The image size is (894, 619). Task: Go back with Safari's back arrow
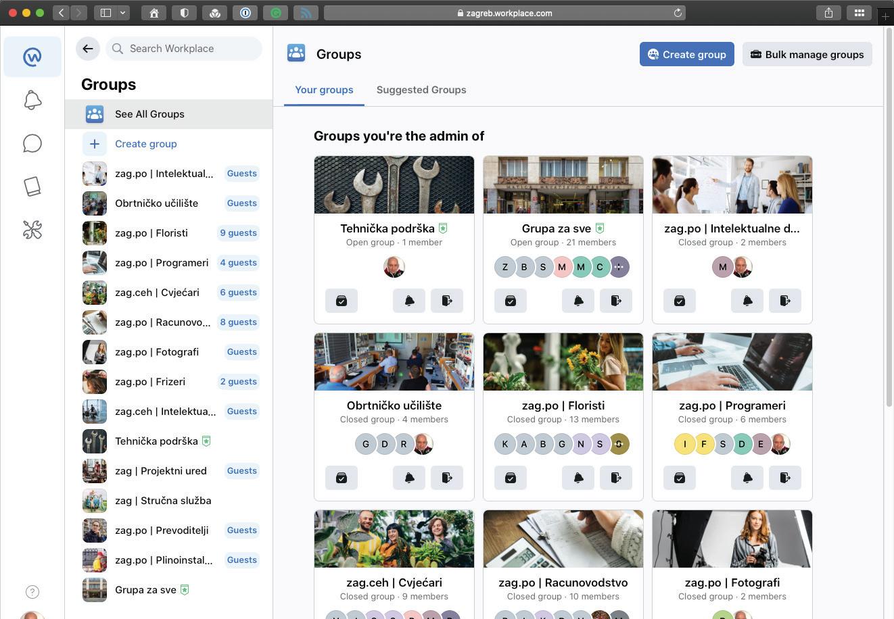pyautogui.click(x=61, y=13)
